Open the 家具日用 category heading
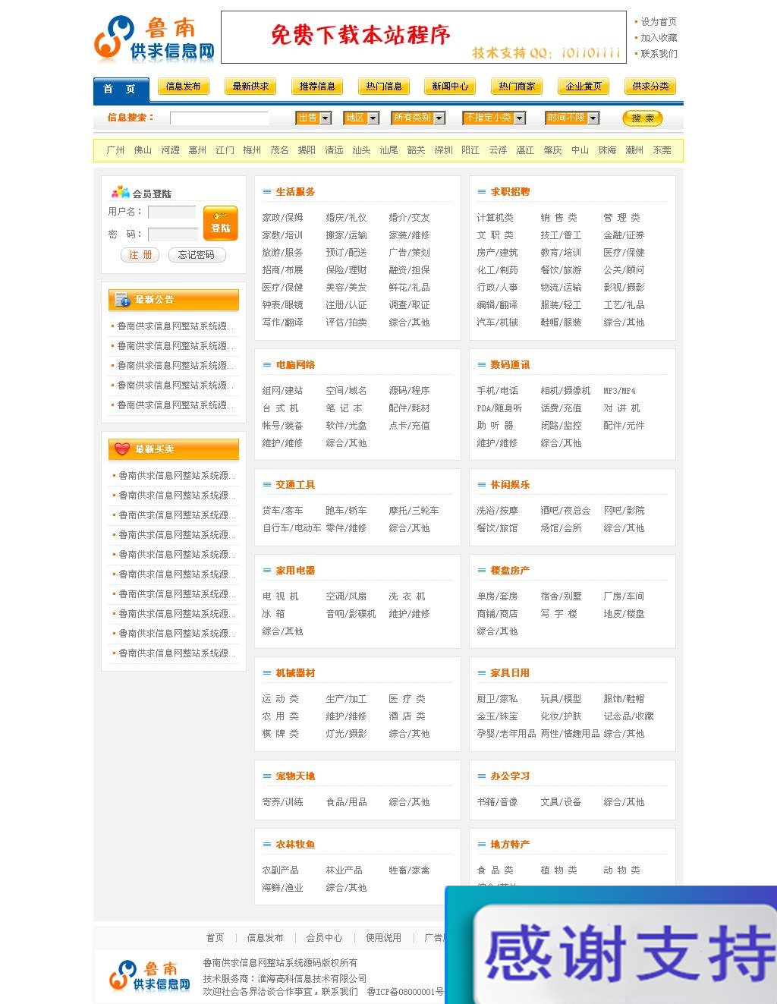Screen dimensions: 777x1004 (510, 673)
